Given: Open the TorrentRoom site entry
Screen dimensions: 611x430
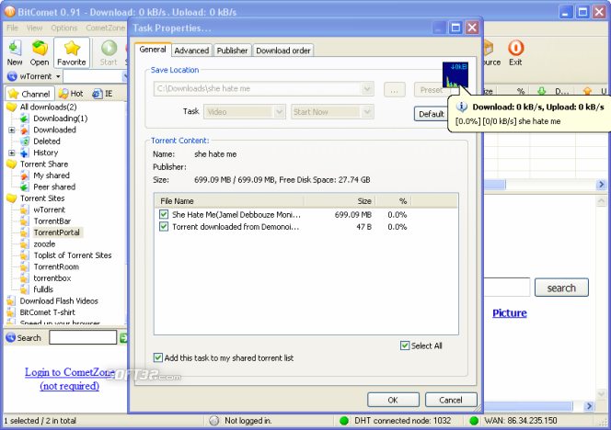Looking at the screenshot, I should pos(56,267).
